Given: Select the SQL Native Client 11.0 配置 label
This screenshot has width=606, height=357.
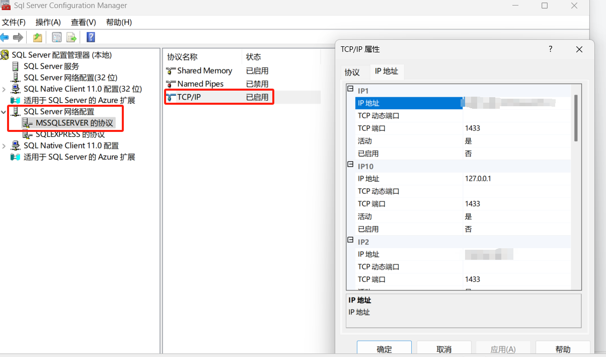Looking at the screenshot, I should (x=71, y=146).
